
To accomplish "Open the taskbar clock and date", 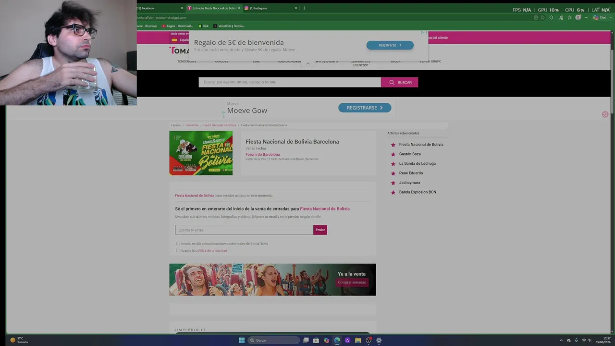I will (x=603, y=340).
